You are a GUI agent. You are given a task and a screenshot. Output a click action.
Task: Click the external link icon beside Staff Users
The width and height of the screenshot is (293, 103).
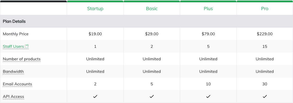click(x=27, y=46)
